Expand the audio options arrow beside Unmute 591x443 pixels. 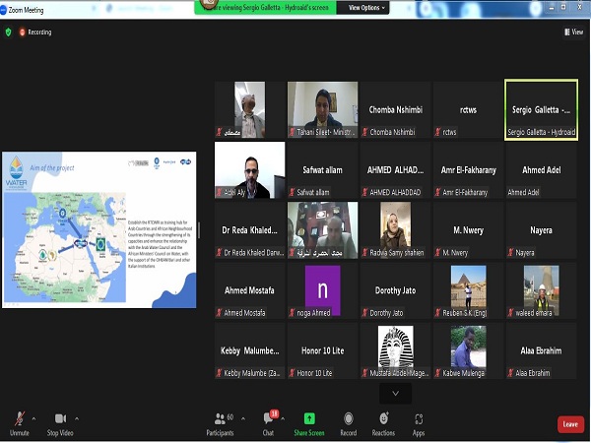(34, 417)
